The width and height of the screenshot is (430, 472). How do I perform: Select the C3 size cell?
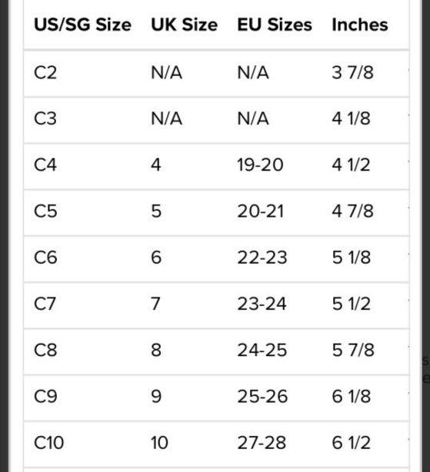(45, 118)
